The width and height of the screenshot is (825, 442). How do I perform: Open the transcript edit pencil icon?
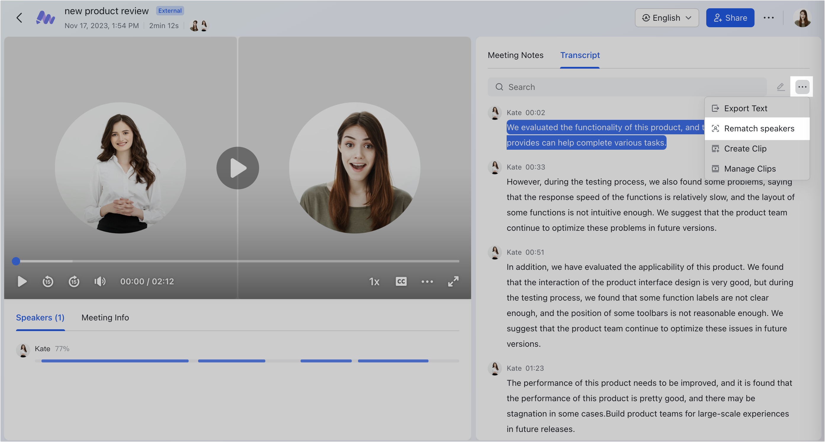point(781,87)
